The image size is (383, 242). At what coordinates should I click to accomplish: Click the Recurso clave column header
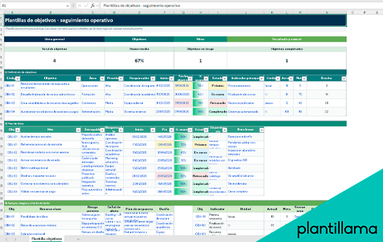pos(50,209)
